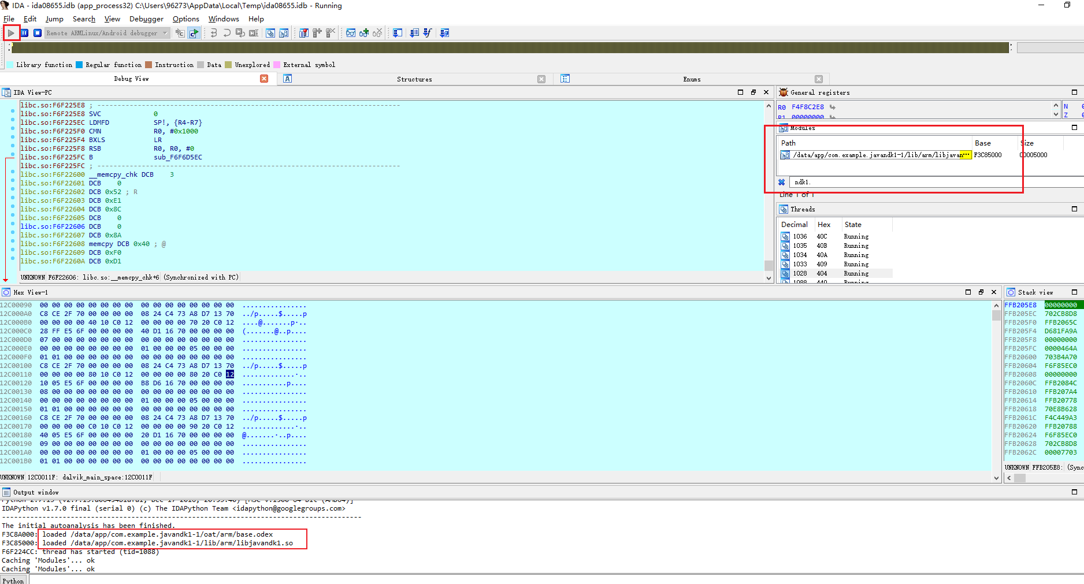Click the basic block tracing toolbar icon
The height and width of the screenshot is (584, 1084).
point(444,33)
